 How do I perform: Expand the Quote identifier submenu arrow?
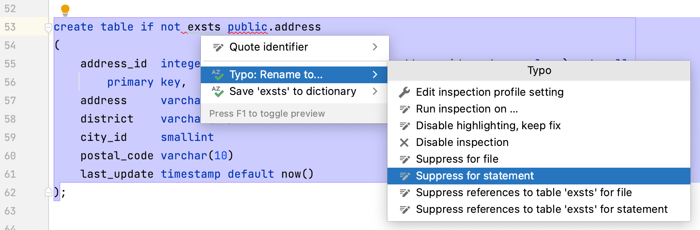click(375, 47)
